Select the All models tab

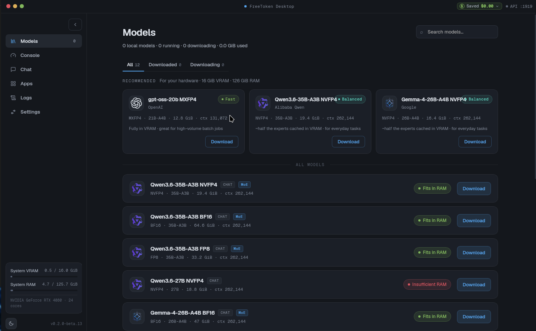(133, 65)
